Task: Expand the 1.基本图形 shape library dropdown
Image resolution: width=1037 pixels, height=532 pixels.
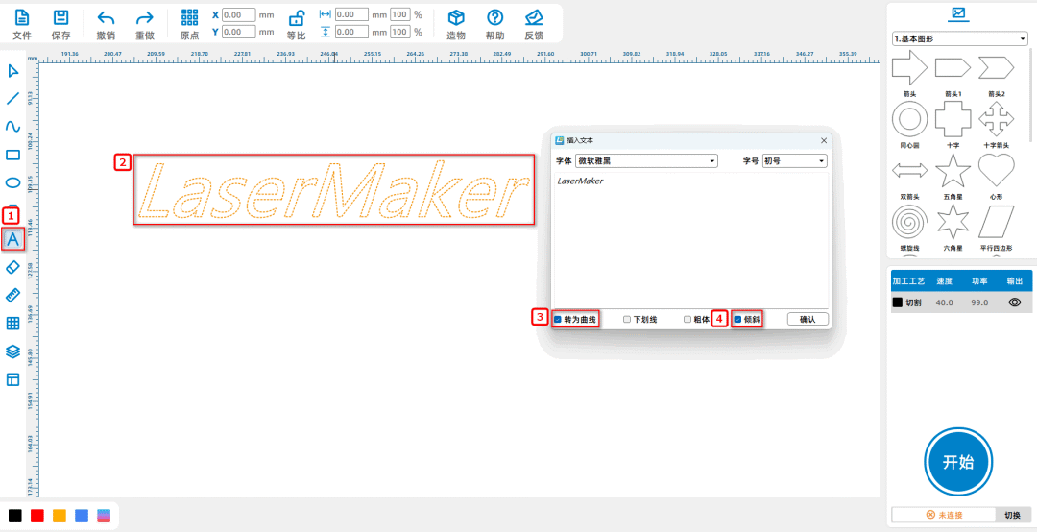Action: [x=959, y=38]
